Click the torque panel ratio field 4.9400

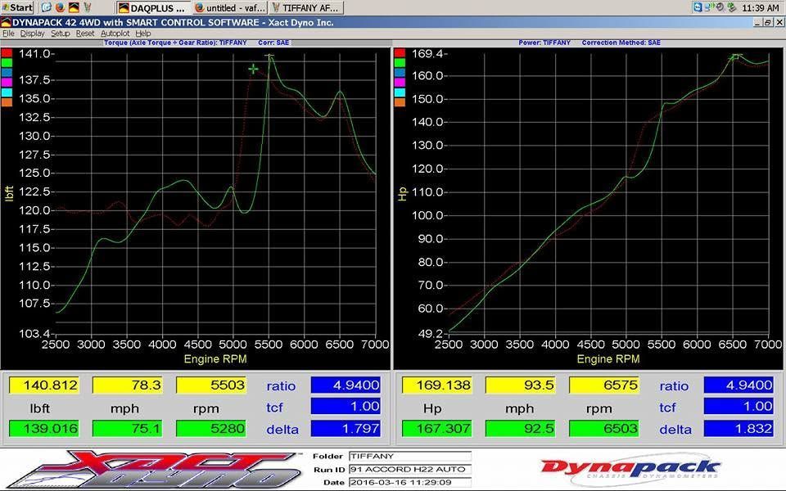pyautogui.click(x=346, y=385)
